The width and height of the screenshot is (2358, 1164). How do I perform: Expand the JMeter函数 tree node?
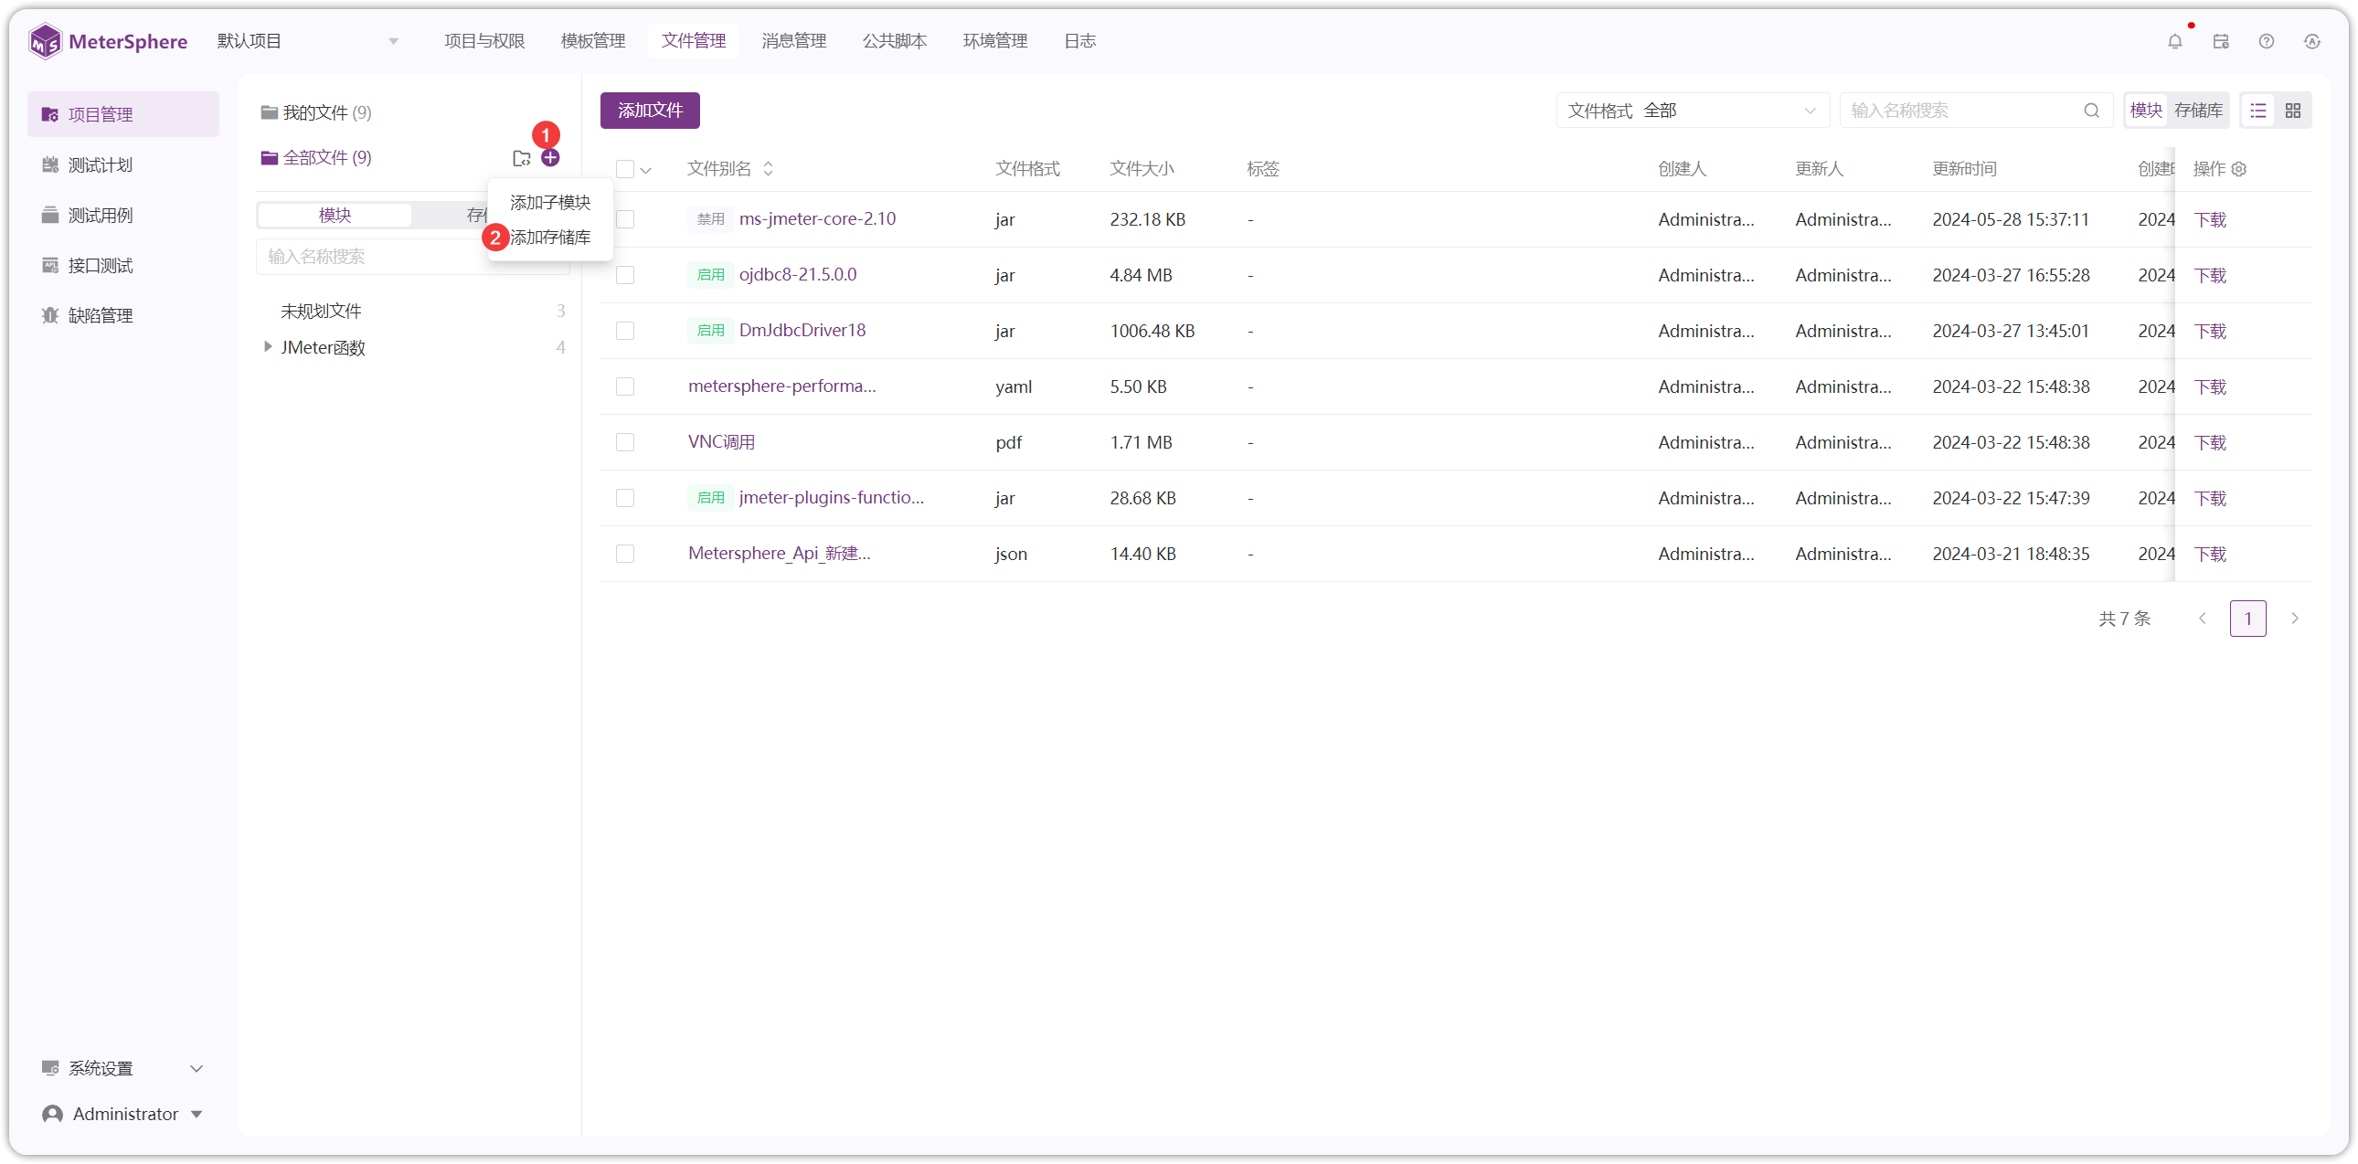(267, 347)
